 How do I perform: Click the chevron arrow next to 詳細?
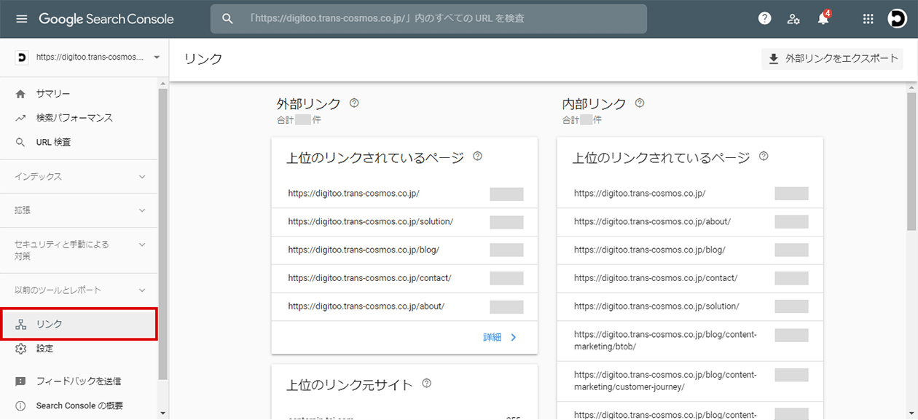(514, 338)
